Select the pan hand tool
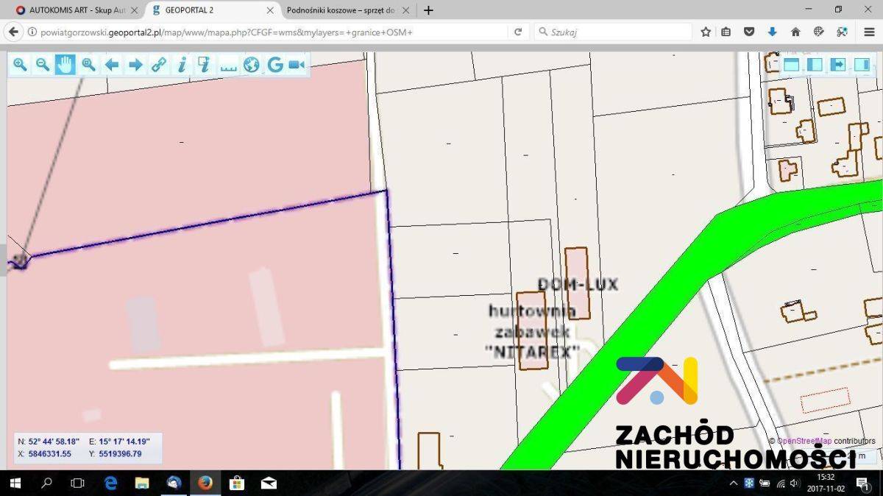This screenshot has height=496, width=883. click(65, 65)
